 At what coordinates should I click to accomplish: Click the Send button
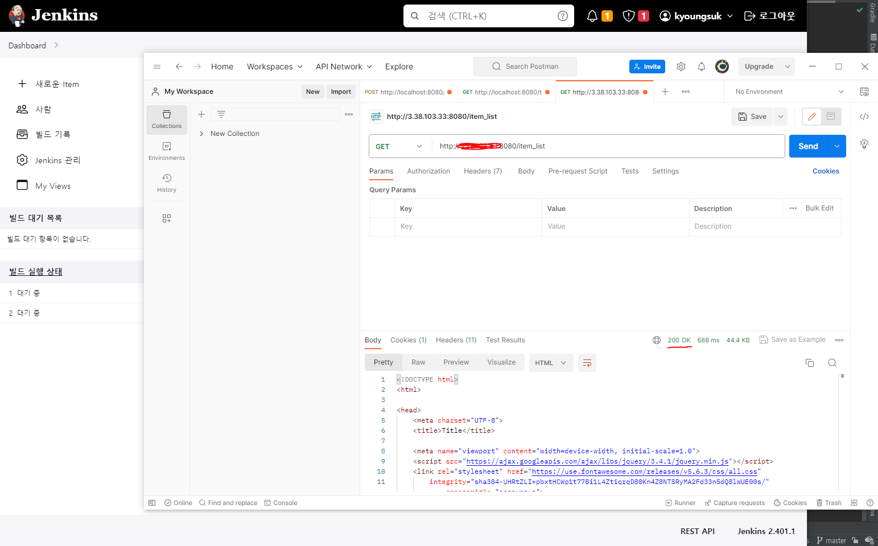(x=809, y=146)
